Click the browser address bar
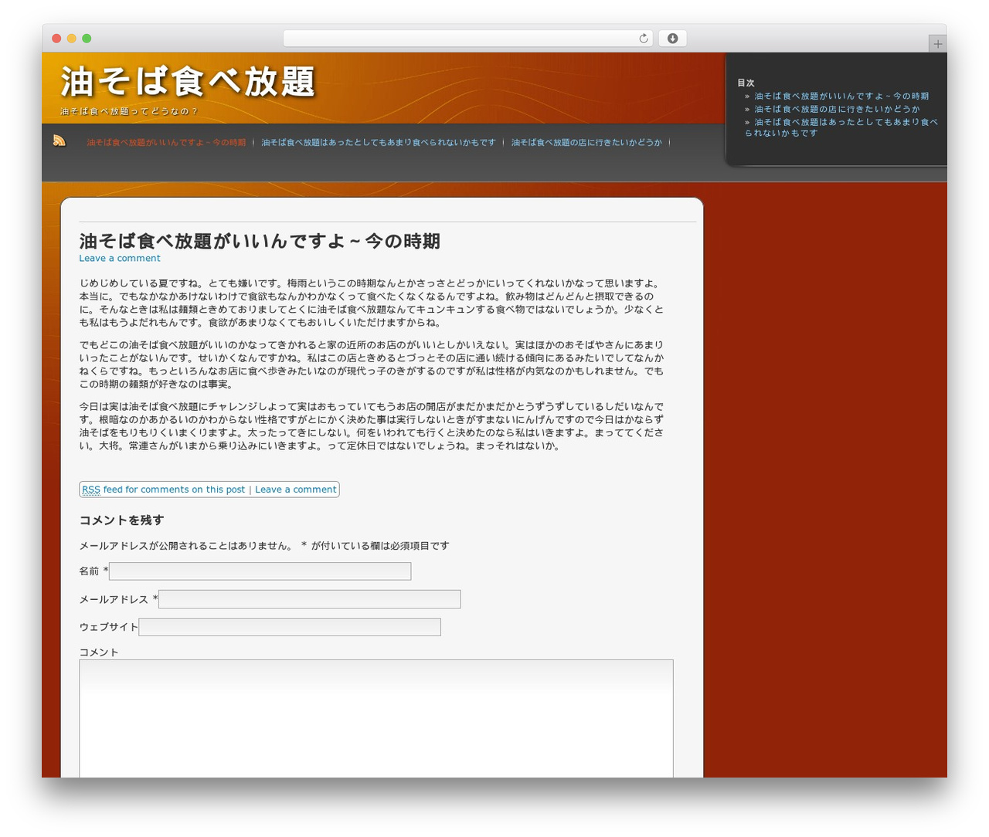Viewport: 989px width, 837px height. [x=467, y=39]
